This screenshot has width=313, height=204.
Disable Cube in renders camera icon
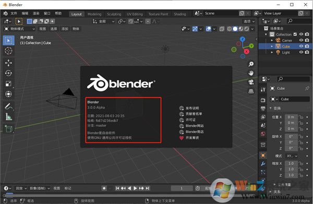(x=307, y=46)
